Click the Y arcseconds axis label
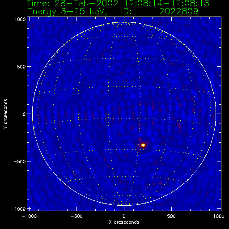The image size is (229, 229). (5, 114)
